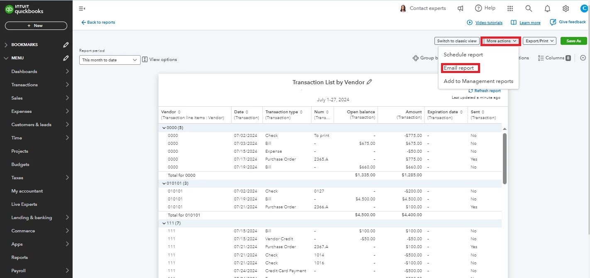Click the edit pencil beside BOOKMARKS

coord(66,45)
